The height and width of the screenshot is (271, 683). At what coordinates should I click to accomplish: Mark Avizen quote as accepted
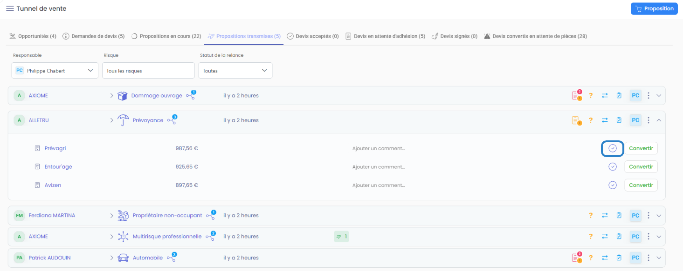click(613, 185)
